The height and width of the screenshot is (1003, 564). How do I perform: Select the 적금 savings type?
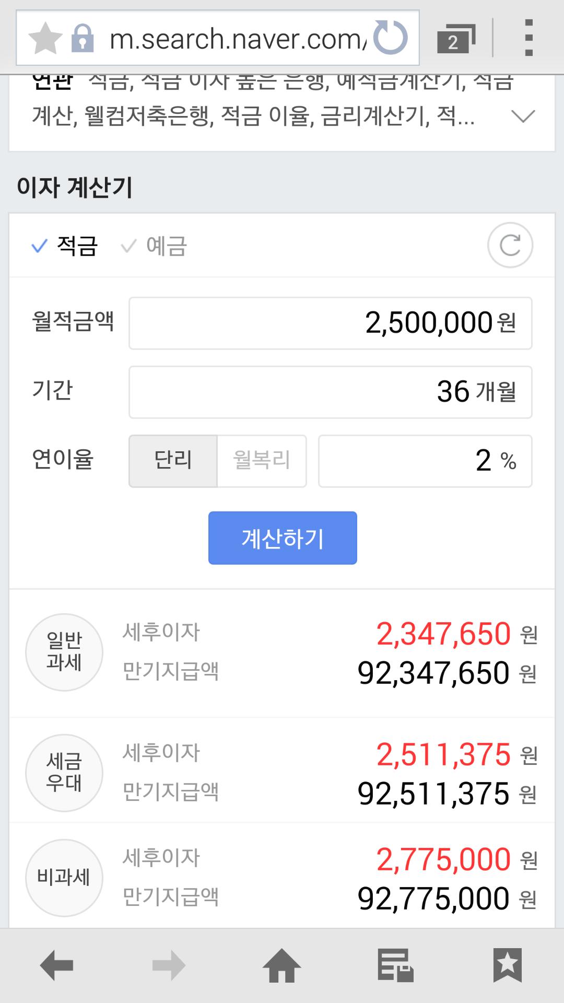coord(65,246)
